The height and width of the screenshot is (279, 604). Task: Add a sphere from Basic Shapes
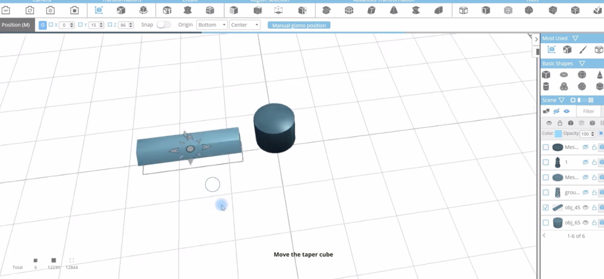point(582,74)
